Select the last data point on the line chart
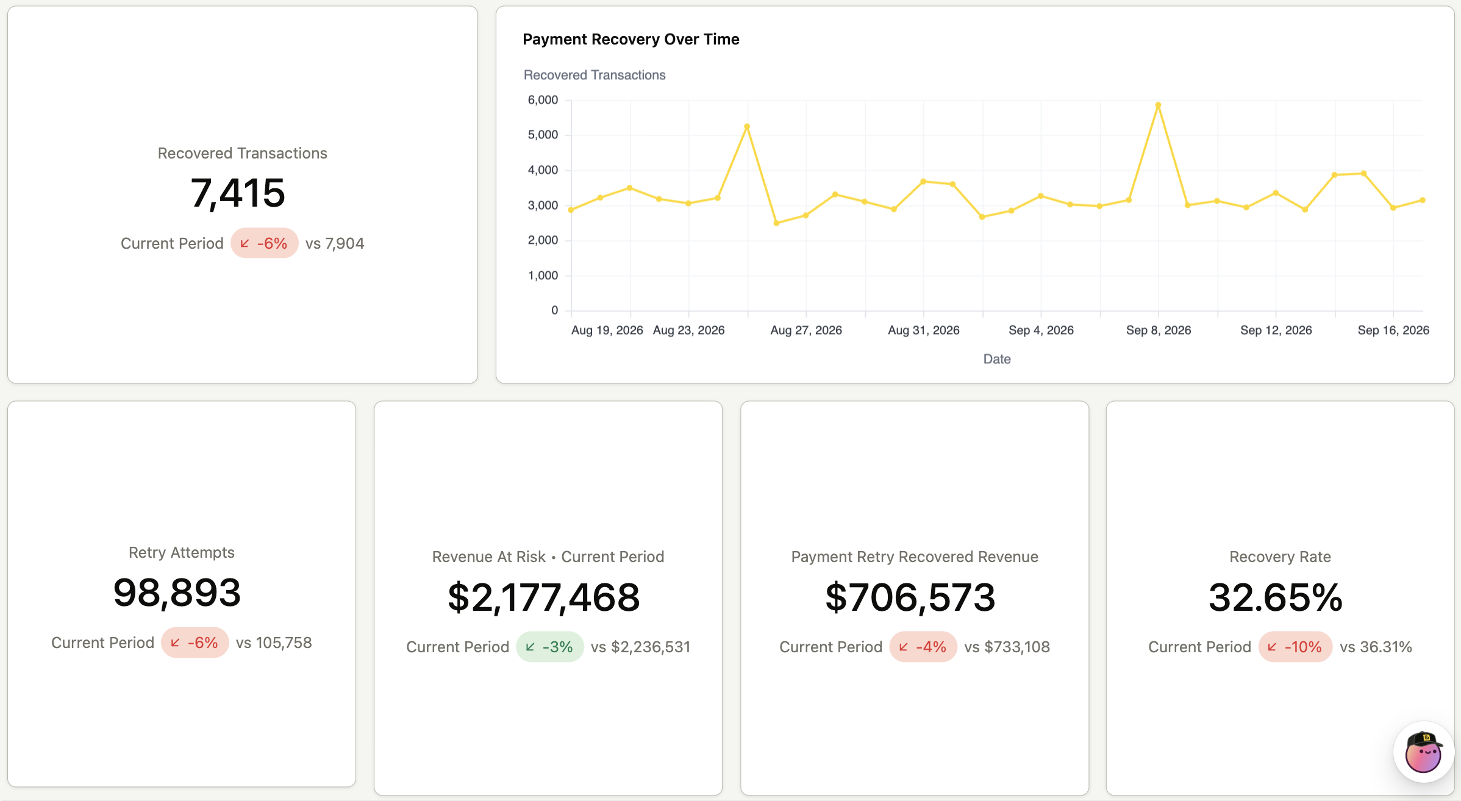Viewport: 1461px width, 801px height. (x=1423, y=200)
